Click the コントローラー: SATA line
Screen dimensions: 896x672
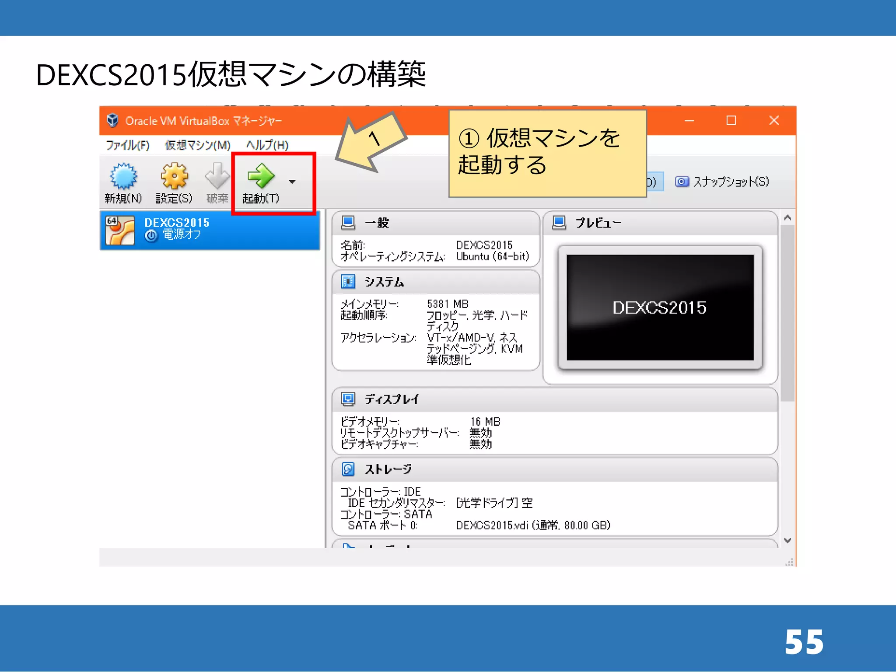pyautogui.click(x=386, y=514)
